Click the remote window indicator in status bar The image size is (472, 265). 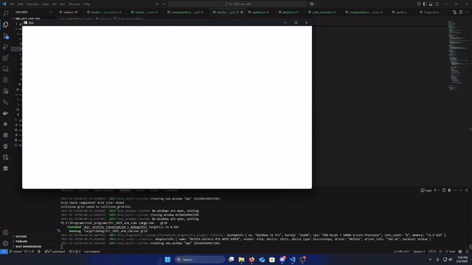tap(4, 251)
